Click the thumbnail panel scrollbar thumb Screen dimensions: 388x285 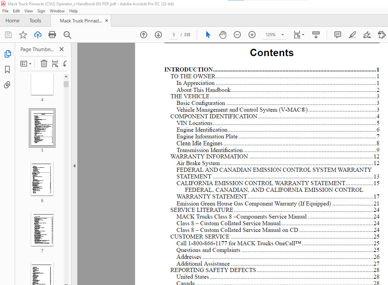[66, 84]
